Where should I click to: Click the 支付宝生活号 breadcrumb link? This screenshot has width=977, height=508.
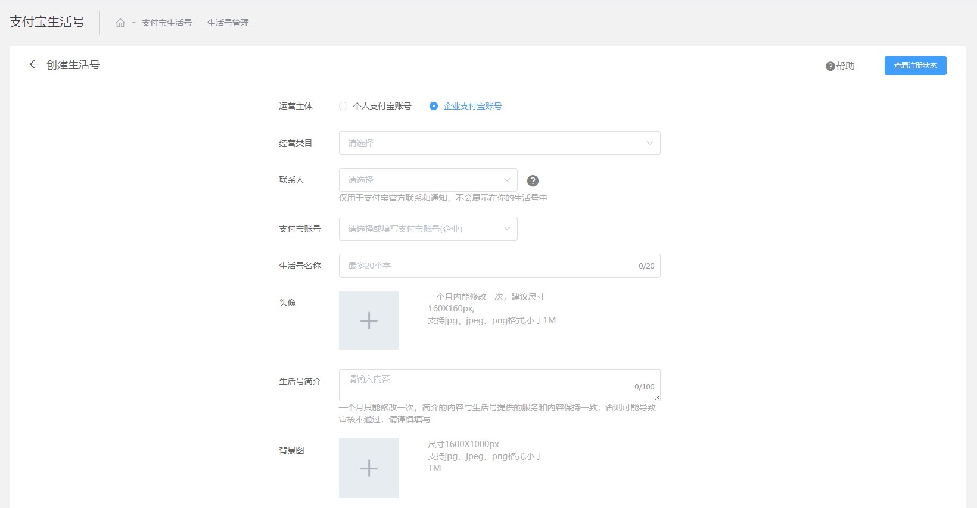coord(167,23)
